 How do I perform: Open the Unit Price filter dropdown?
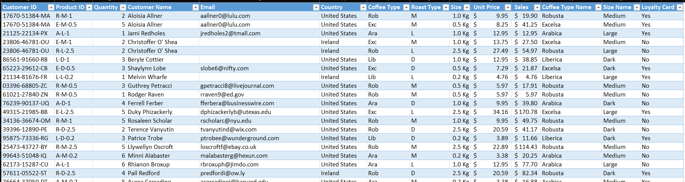(x=508, y=7)
